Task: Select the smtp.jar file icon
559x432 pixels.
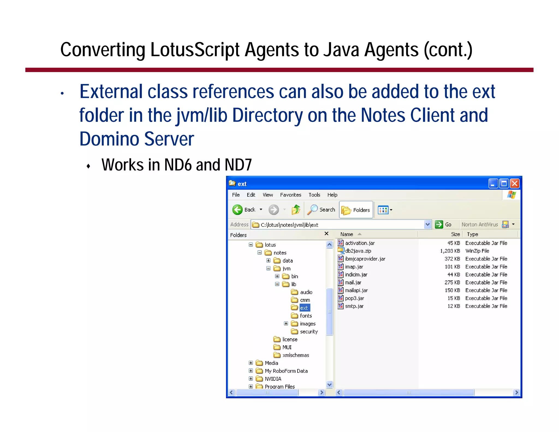Action: pos(340,306)
